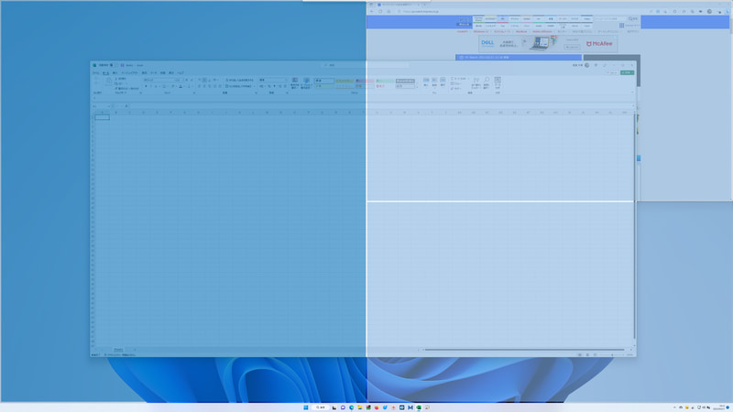Switch to the Insert tab in Excel
Image resolution: width=733 pixels, height=412 pixels.
(115, 73)
